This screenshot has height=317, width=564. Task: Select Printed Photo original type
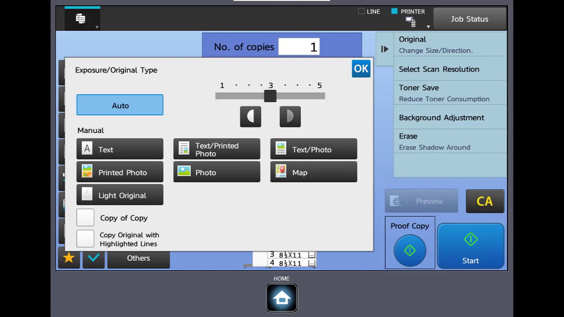120,172
